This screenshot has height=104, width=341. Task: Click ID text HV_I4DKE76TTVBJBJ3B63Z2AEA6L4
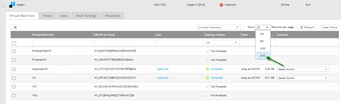[x=114, y=60]
